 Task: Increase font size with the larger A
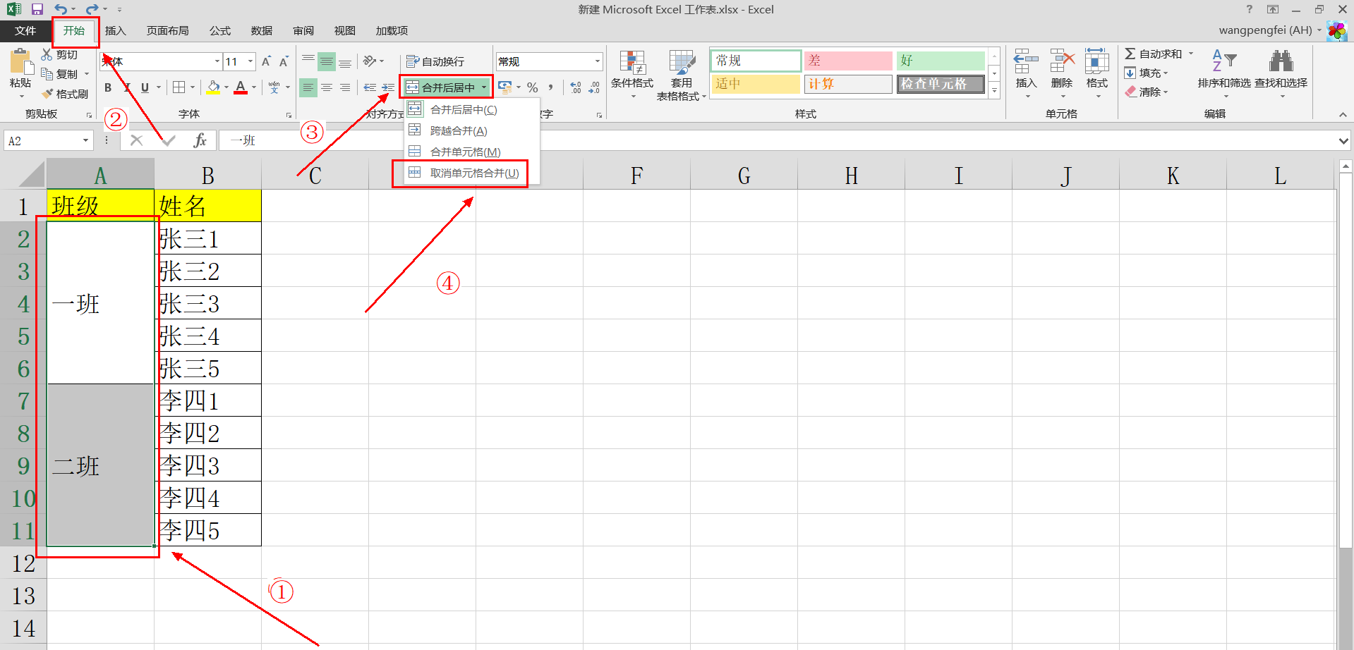tap(266, 62)
